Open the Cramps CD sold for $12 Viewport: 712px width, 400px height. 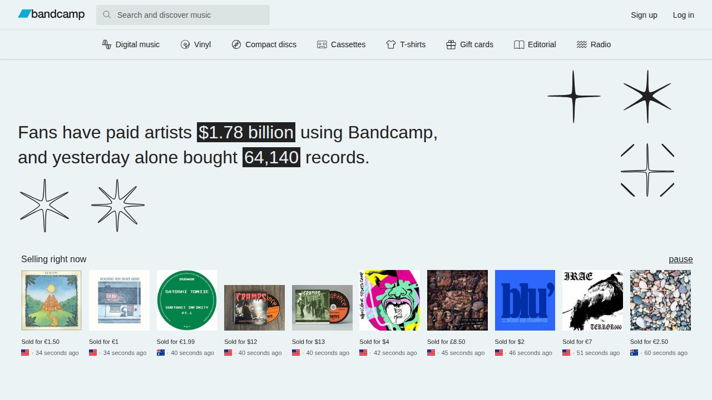coord(254,308)
